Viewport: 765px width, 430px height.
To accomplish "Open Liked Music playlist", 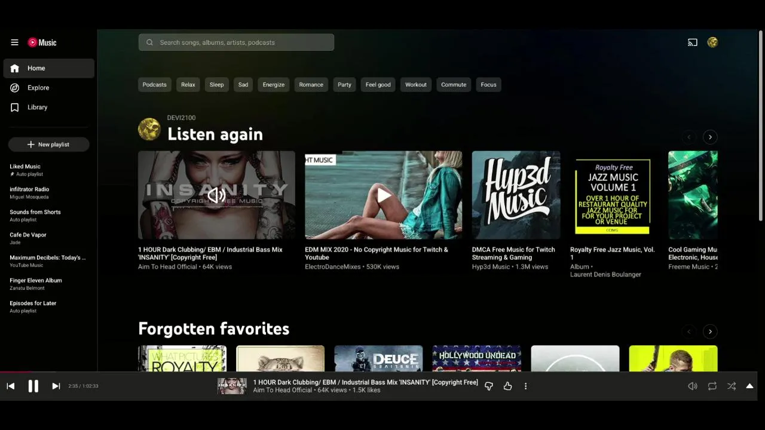I will [49, 170].
